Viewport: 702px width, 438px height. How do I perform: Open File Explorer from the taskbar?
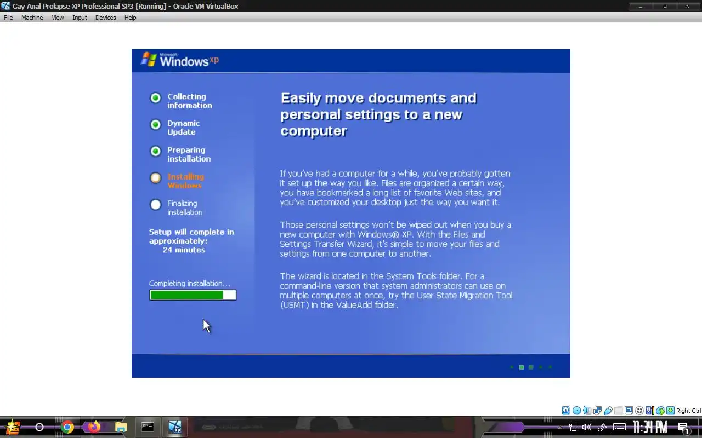[121, 427]
